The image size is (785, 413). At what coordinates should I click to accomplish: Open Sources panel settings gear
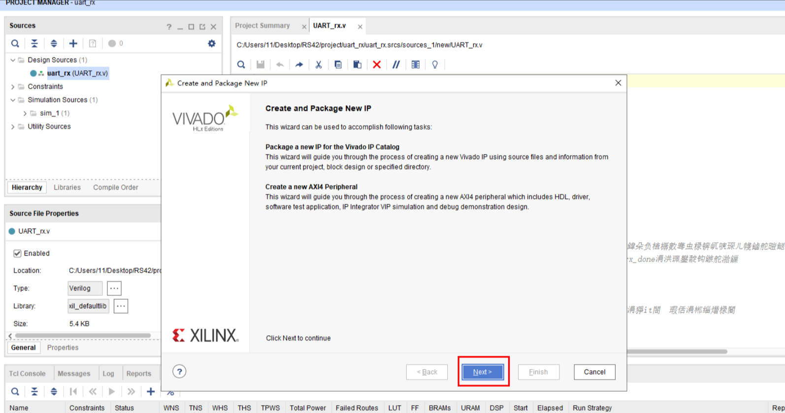(212, 43)
